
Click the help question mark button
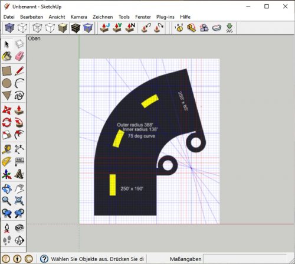pyautogui.click(x=44, y=259)
